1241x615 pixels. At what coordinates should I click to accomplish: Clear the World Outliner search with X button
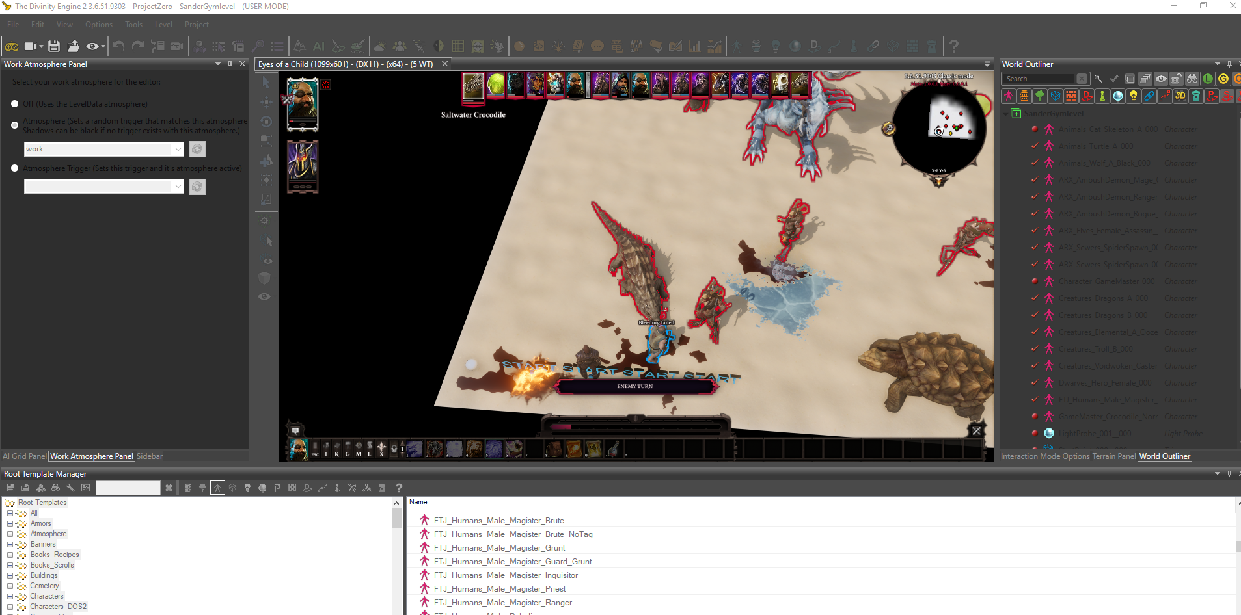pyautogui.click(x=1082, y=79)
